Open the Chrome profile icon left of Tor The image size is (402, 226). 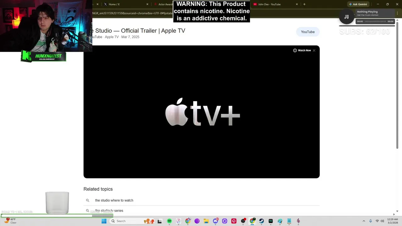[188, 221]
